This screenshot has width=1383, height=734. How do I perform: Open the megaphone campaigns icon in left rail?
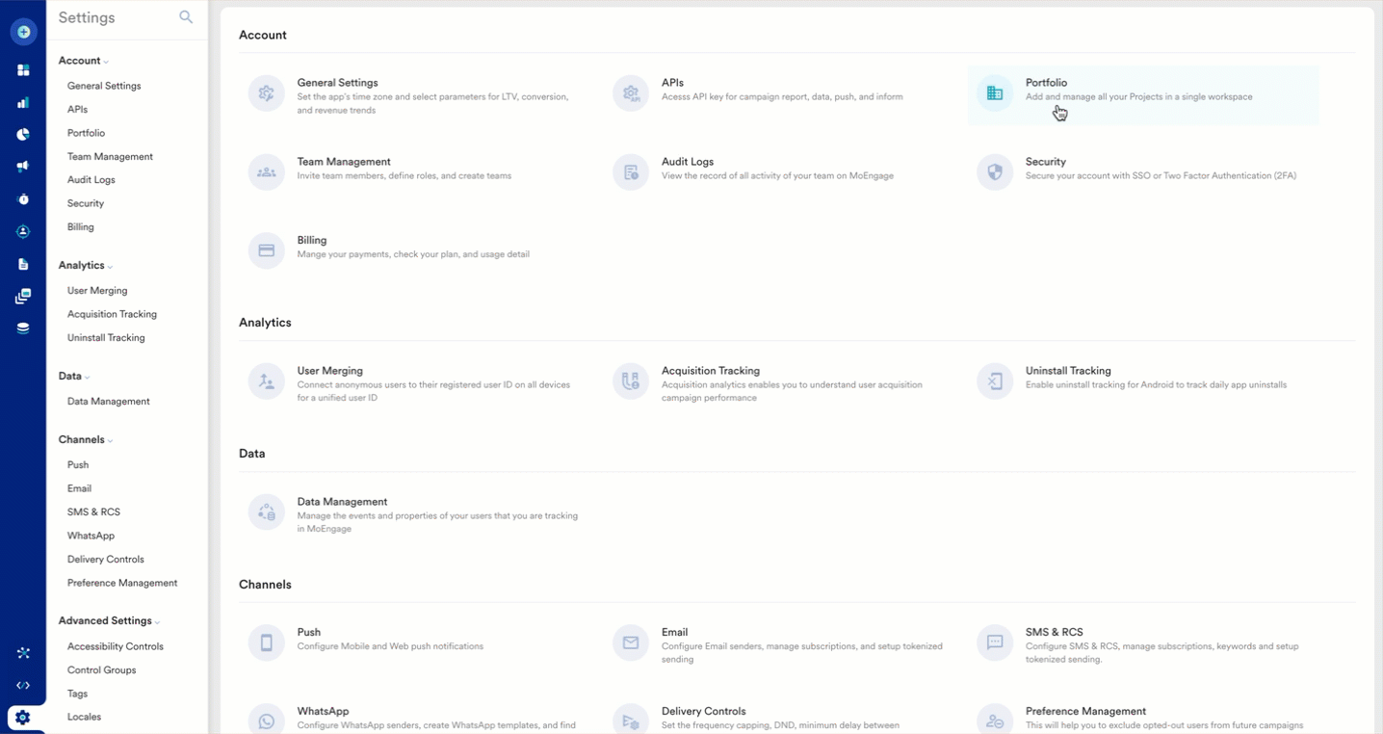[x=23, y=167]
